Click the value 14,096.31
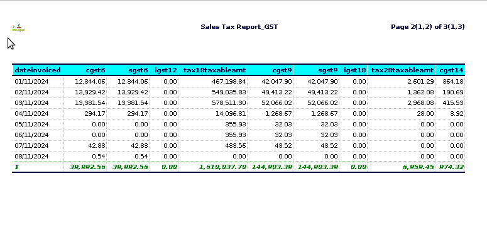Viewport: 487px width, 249px height. tap(231, 113)
